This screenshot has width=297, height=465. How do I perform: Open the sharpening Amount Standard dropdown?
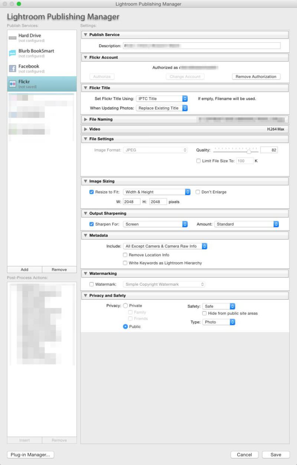point(247,224)
